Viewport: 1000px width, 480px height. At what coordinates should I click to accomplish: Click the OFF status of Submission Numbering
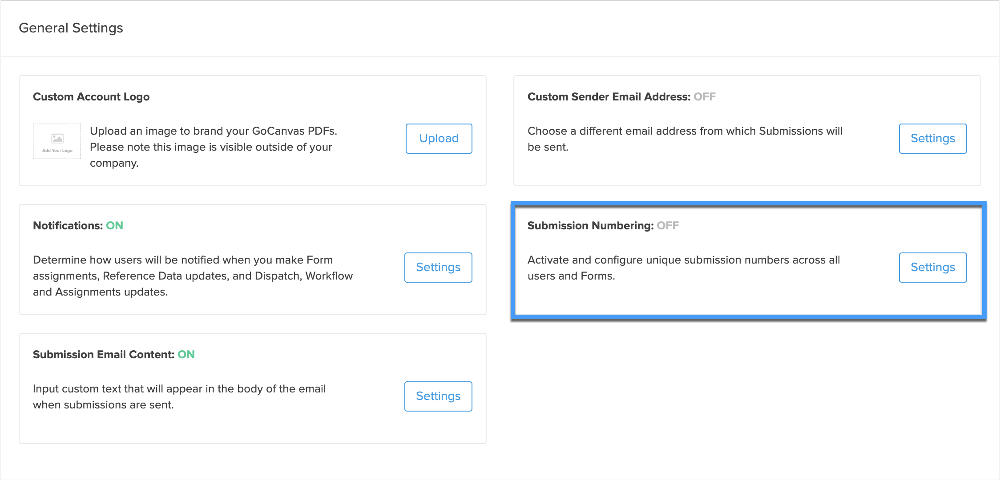tap(668, 226)
